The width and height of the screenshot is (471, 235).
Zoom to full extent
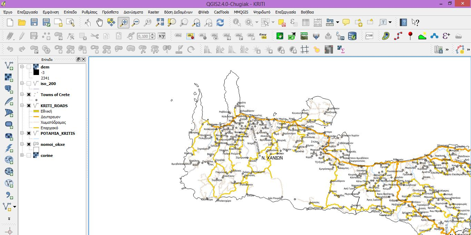click(160, 22)
